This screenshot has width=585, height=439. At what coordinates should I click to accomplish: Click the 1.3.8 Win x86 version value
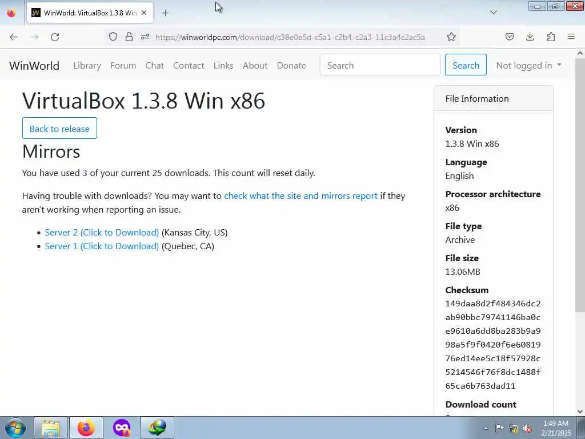tap(472, 143)
